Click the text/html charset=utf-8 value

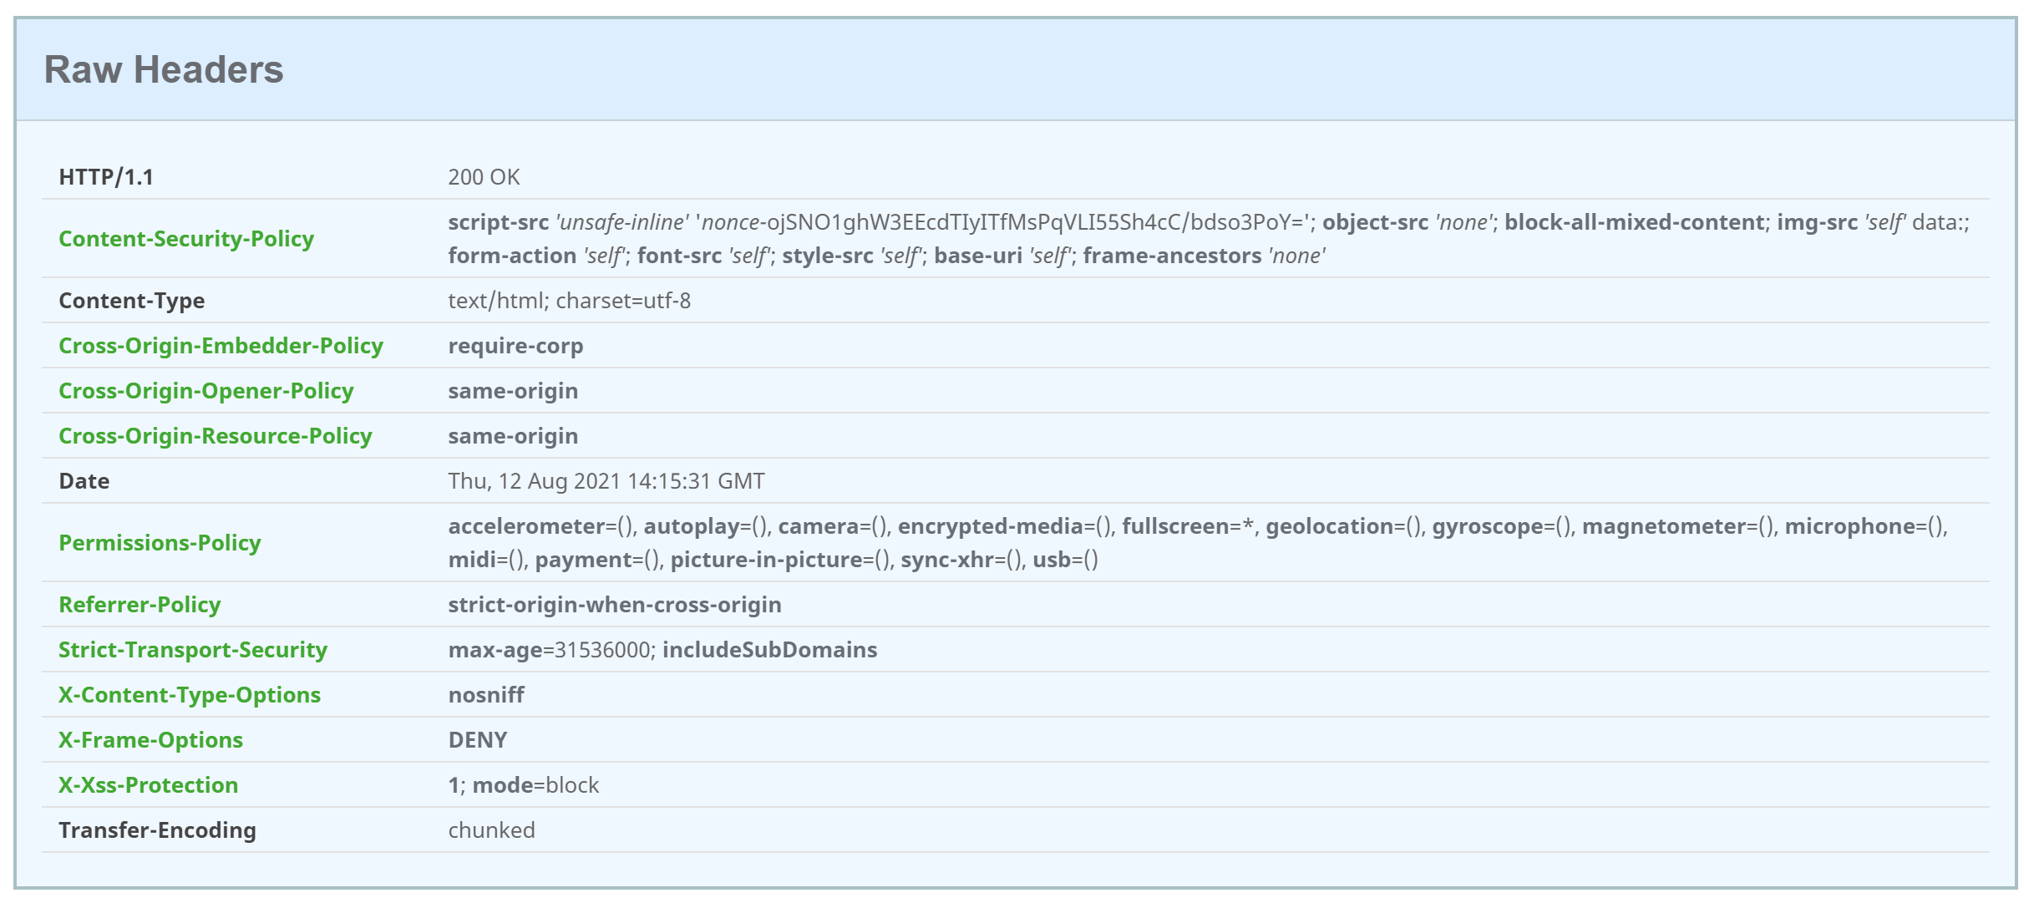click(569, 301)
